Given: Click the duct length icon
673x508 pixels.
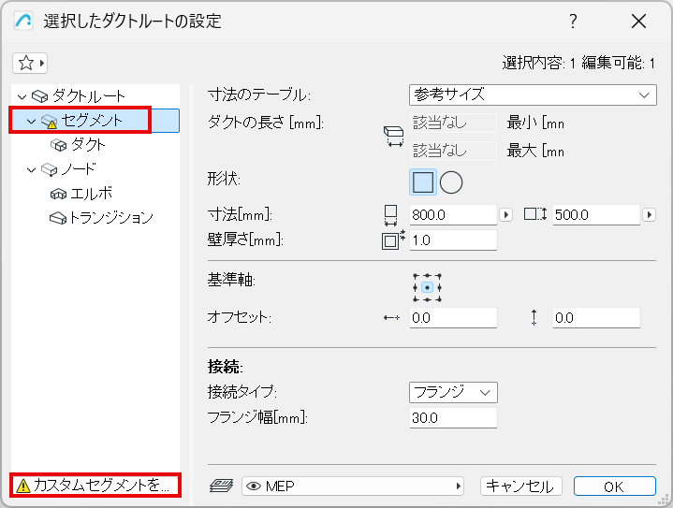Looking at the screenshot, I should (x=393, y=137).
